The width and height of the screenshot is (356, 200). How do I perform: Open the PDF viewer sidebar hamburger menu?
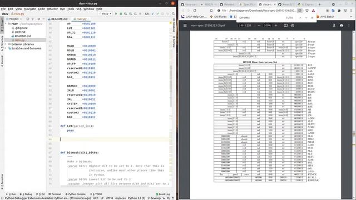click(x=185, y=26)
